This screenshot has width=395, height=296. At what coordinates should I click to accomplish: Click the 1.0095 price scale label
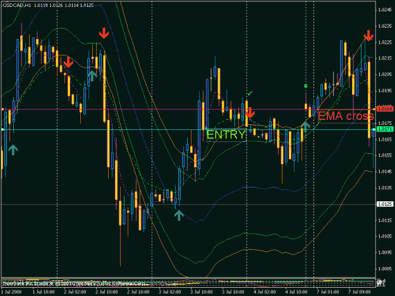click(x=385, y=252)
